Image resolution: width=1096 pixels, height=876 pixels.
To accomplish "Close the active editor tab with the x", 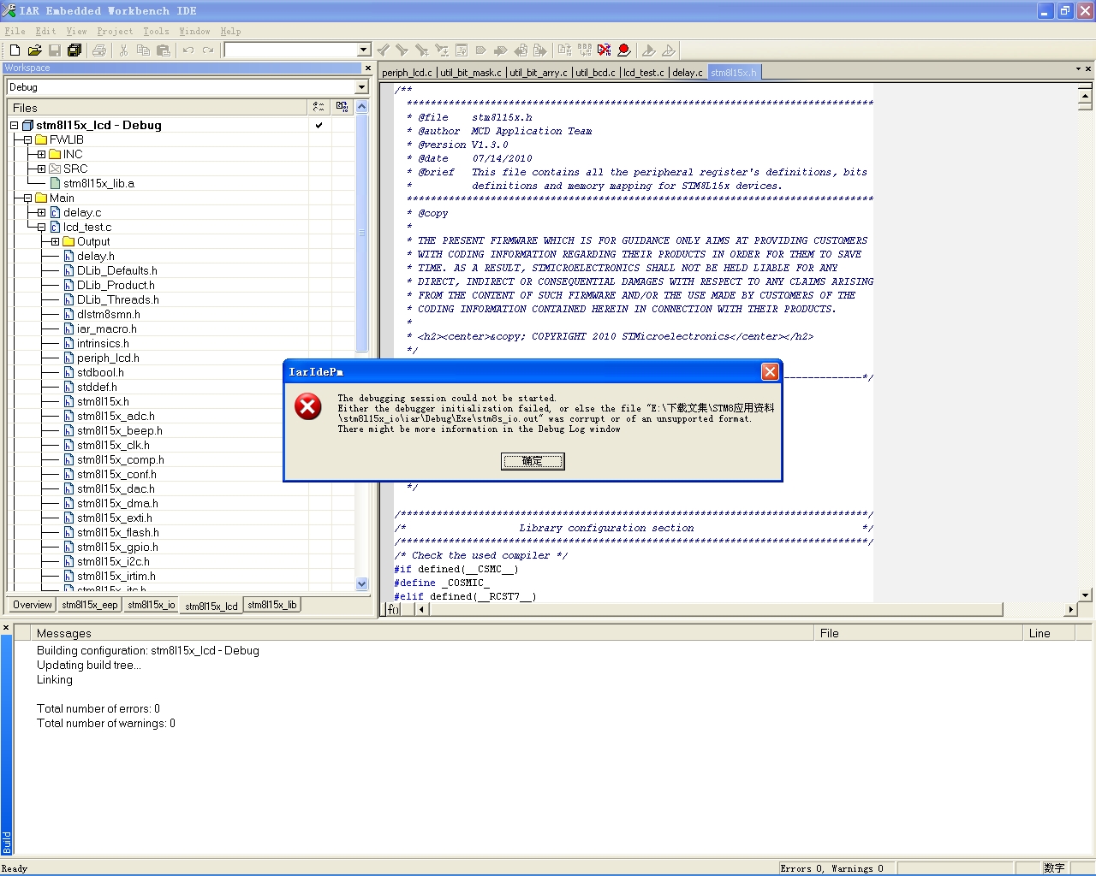I will [x=1088, y=68].
